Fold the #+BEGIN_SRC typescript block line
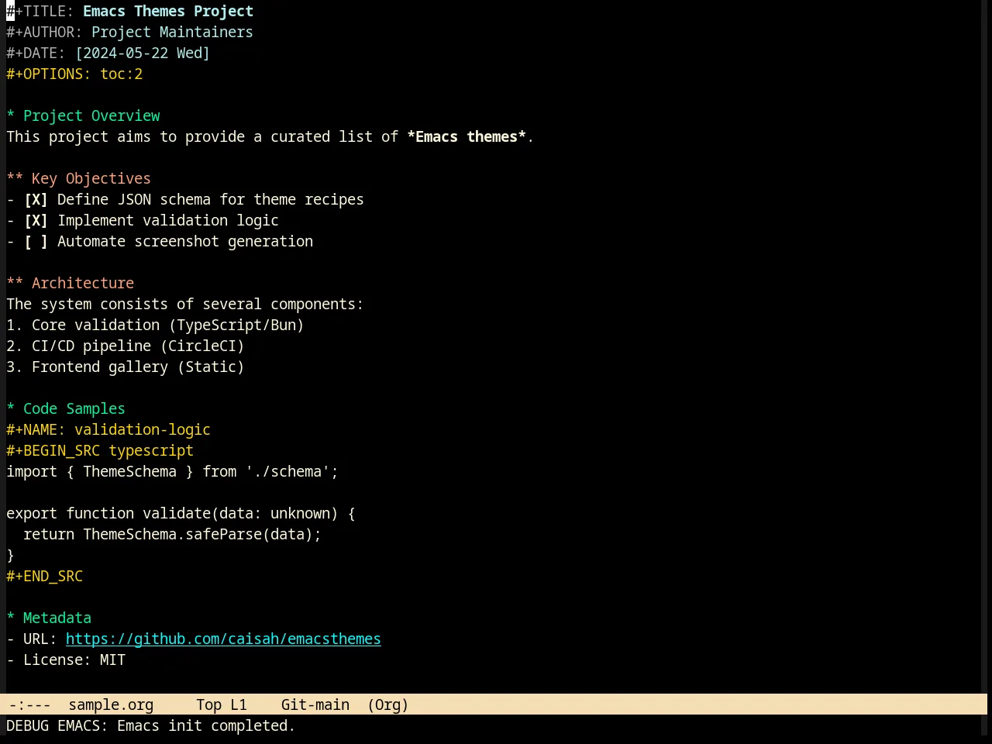992x744 pixels. point(100,450)
